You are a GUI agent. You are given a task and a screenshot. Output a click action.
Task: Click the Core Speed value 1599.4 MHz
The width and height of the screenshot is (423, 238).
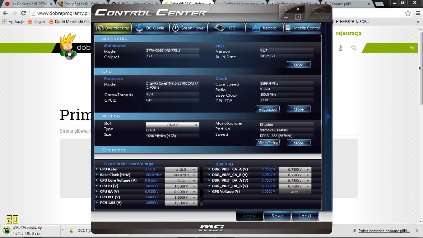pyautogui.click(x=286, y=83)
